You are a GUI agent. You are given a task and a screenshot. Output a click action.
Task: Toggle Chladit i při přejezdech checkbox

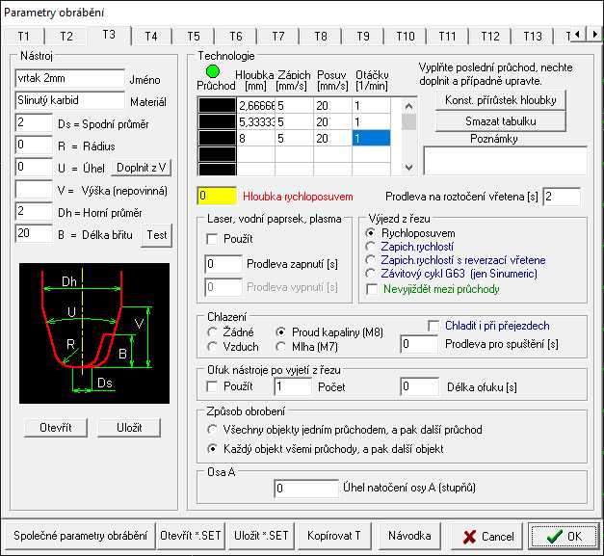click(433, 325)
